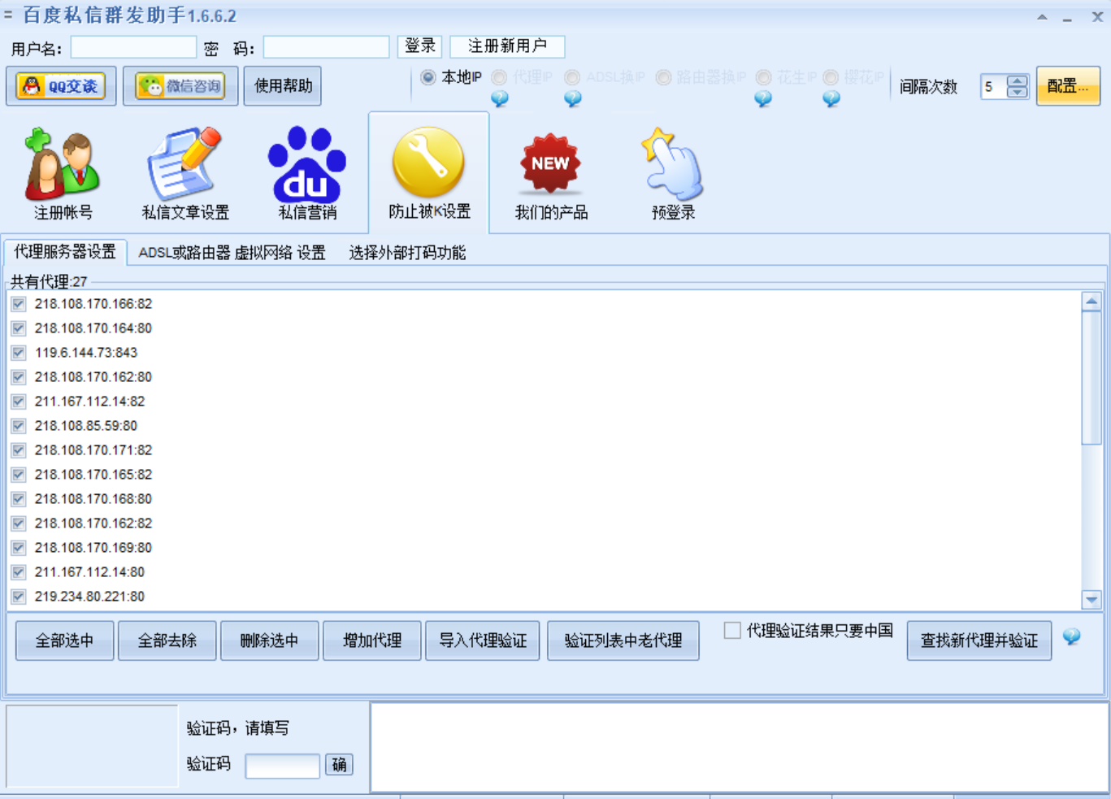Focus the 用户名 username field
Viewport: 1111px width, 799px height.
coord(133,47)
